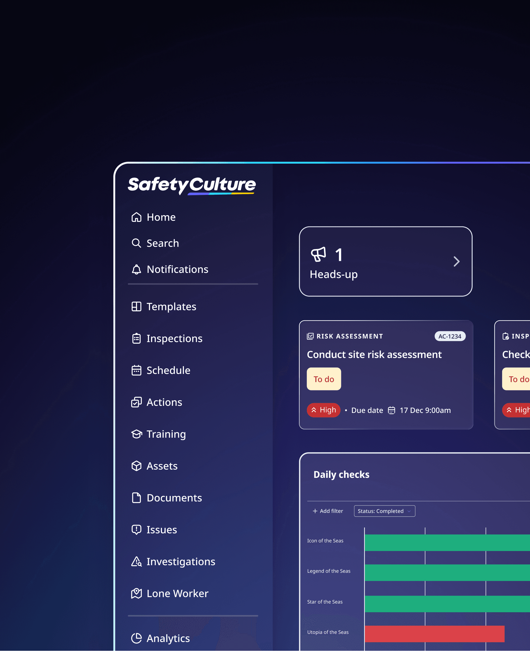This screenshot has width=530, height=663.
Task: Click the To do status badge
Action: point(324,379)
